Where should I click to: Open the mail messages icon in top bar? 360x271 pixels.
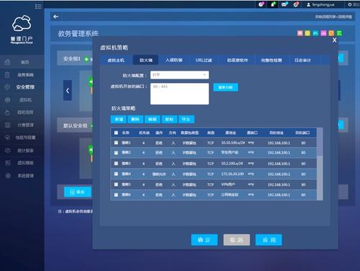[284, 4]
